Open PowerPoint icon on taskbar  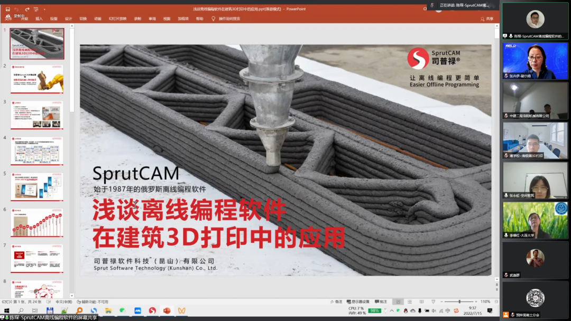click(x=167, y=310)
